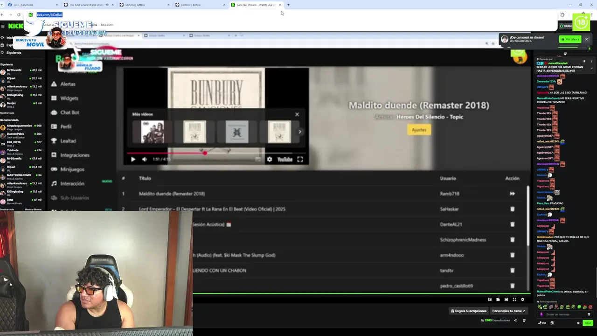Image resolution: width=597 pixels, height=336 pixels.
Task: Toggle Kick player fullscreen
Action: point(514,300)
